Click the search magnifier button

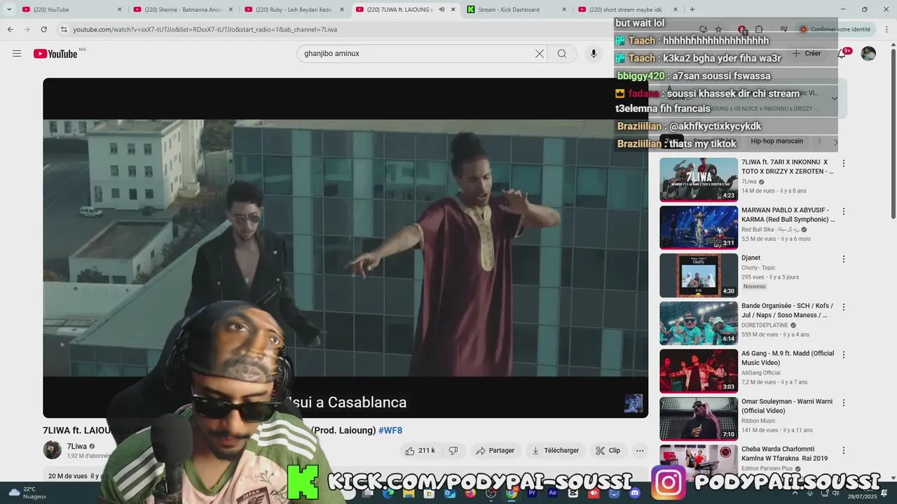click(x=562, y=54)
